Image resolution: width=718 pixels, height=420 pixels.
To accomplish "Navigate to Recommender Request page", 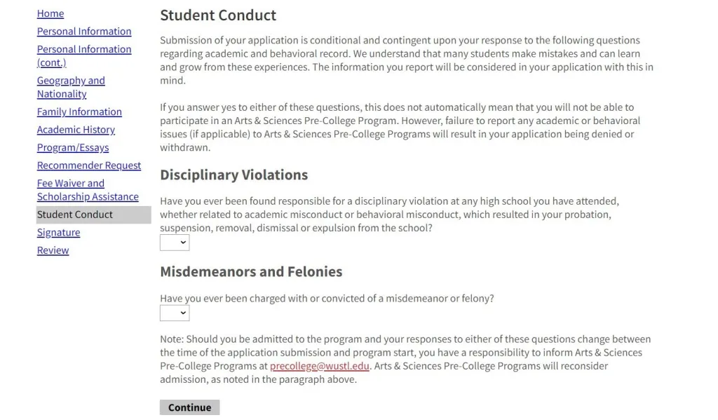I will coord(89,165).
